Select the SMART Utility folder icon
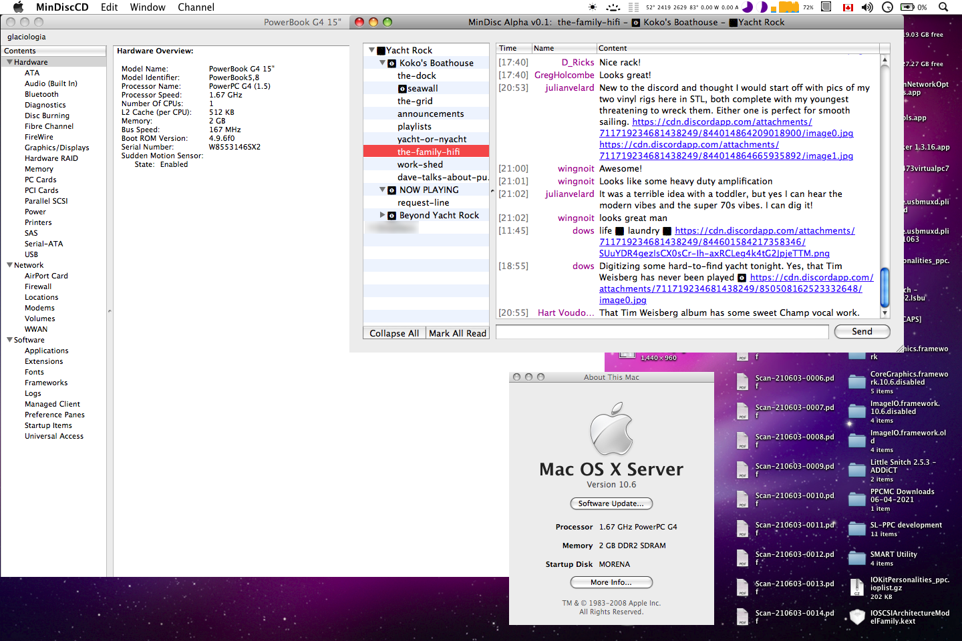This screenshot has height=641, width=962. coord(857,558)
